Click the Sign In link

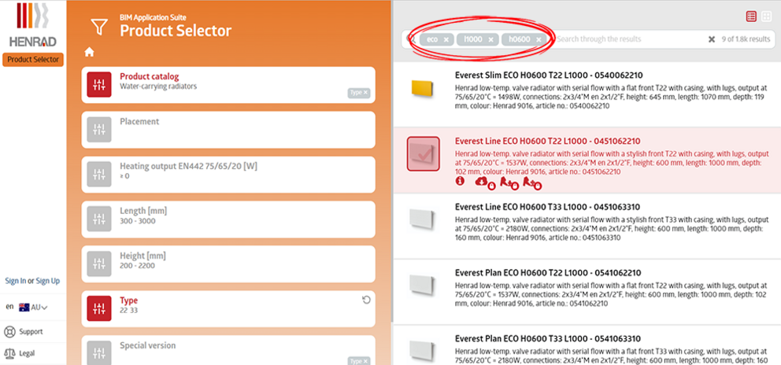click(16, 281)
